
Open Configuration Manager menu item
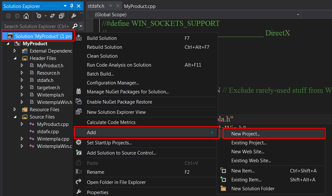pyautogui.click(x=145, y=83)
